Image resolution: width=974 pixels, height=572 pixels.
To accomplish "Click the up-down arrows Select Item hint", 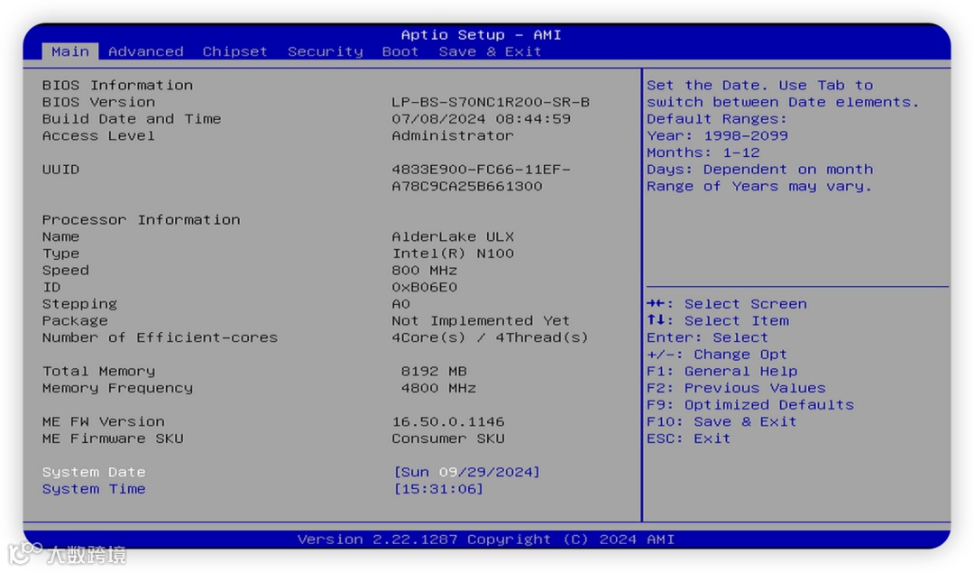I will coord(718,320).
